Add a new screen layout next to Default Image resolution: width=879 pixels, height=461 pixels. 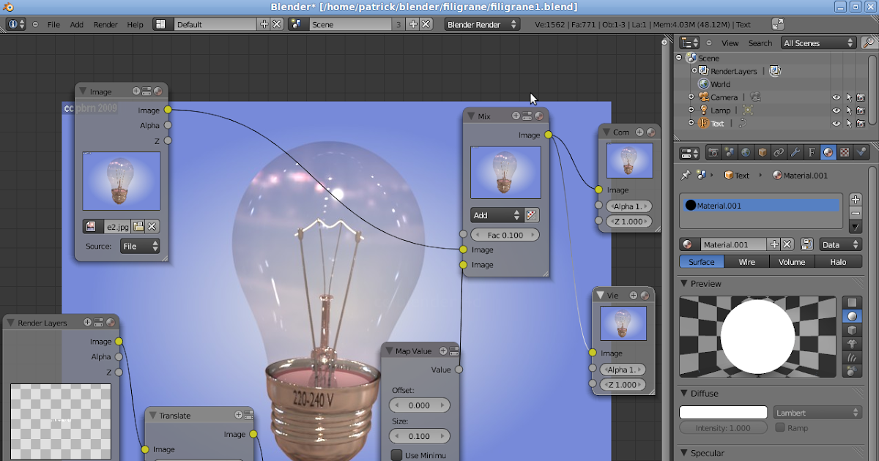[264, 24]
